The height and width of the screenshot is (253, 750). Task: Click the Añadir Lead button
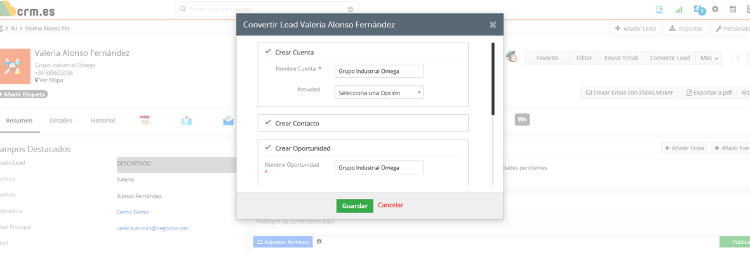click(635, 29)
